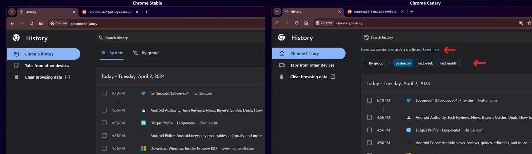The width and height of the screenshot is (532, 154).
Task: Check Disqus Profile entry box in Stable
Action: click(x=104, y=123)
